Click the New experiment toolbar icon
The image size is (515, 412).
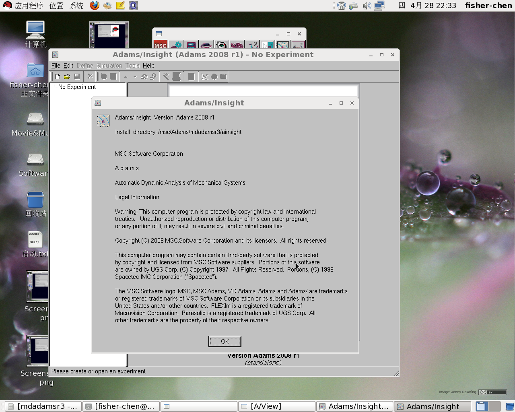tap(58, 76)
